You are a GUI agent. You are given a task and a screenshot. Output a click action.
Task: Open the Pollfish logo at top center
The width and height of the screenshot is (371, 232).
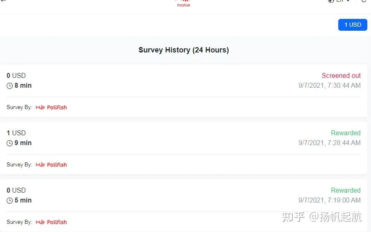pos(183,4)
